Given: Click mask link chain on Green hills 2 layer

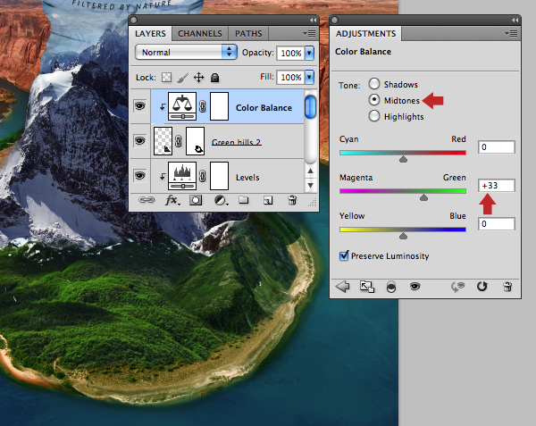Looking at the screenshot, I should pos(178,141).
